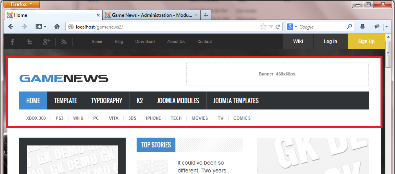Click the add-on icon beside Downloads

[x=377, y=27]
